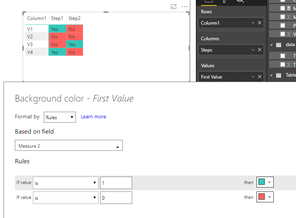This screenshot has height=218, width=296.
Task: Check the box beside the calculator measure
Action: pos(283,8)
